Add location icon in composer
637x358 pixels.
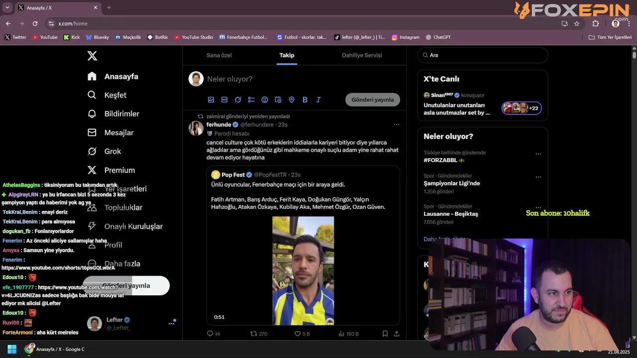click(292, 100)
